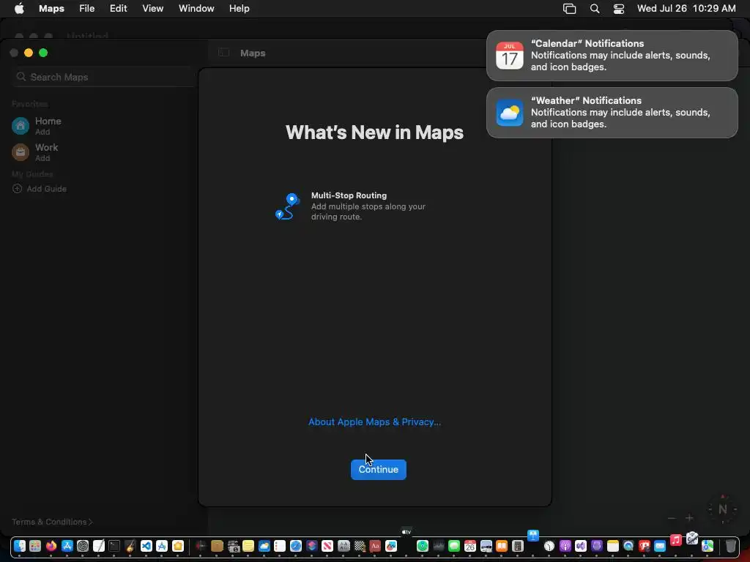The height and width of the screenshot is (562, 750).
Task: Open System Settings from the Dock
Action: click(83, 546)
